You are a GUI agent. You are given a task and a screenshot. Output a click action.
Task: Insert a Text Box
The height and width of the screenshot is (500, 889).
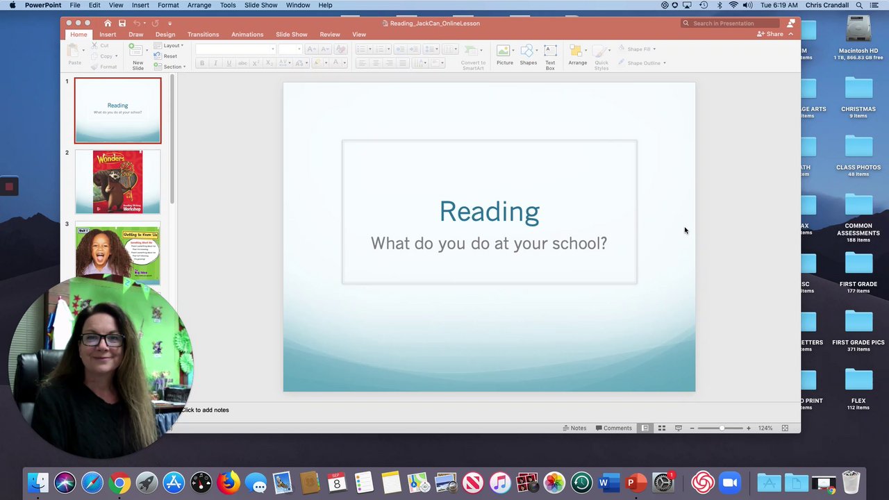[550, 57]
